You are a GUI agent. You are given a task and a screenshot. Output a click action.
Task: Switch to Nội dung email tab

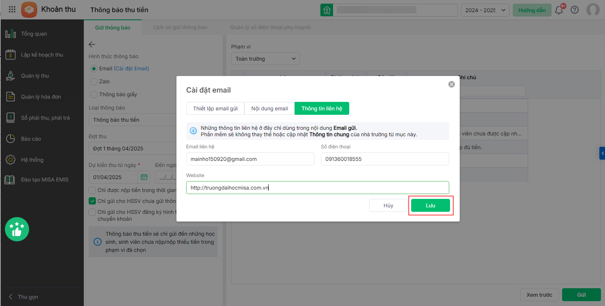pos(270,108)
